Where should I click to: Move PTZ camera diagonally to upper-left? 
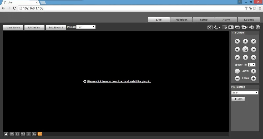coord(237,41)
